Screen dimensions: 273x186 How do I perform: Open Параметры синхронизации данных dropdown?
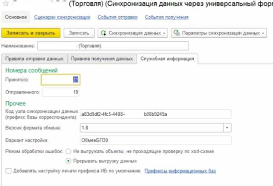point(219,33)
